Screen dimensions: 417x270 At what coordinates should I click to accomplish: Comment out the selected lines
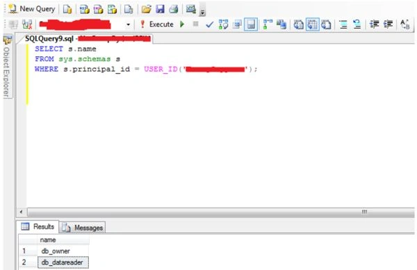click(x=343, y=25)
